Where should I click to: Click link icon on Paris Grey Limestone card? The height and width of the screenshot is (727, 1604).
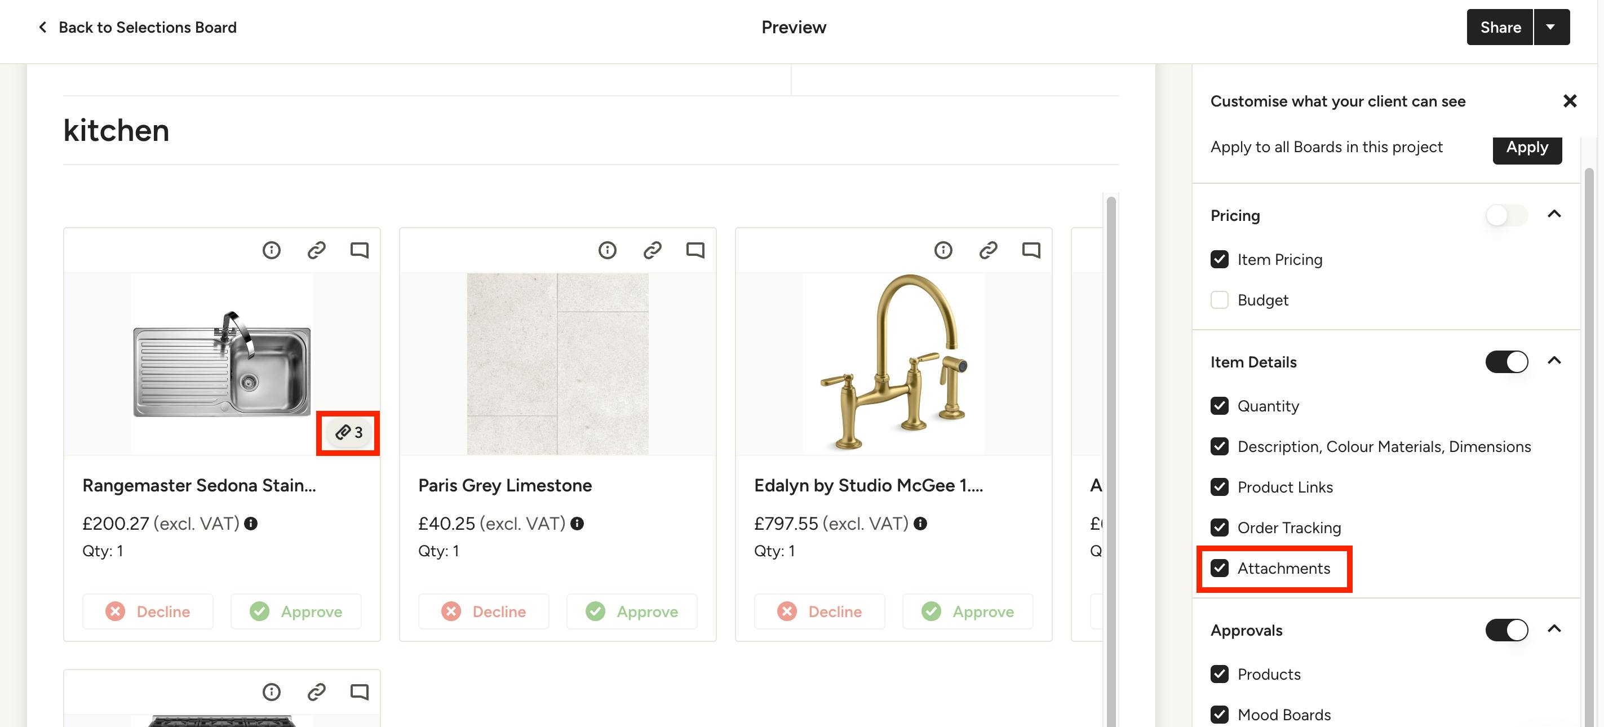pos(652,250)
